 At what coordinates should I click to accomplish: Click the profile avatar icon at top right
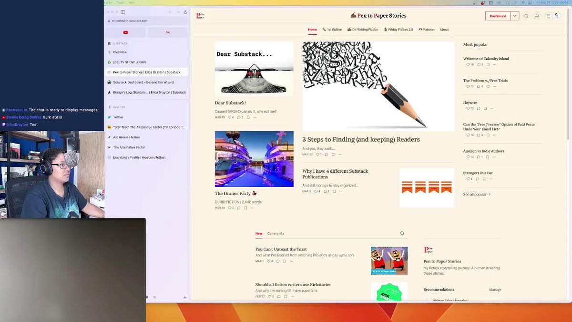tap(556, 15)
